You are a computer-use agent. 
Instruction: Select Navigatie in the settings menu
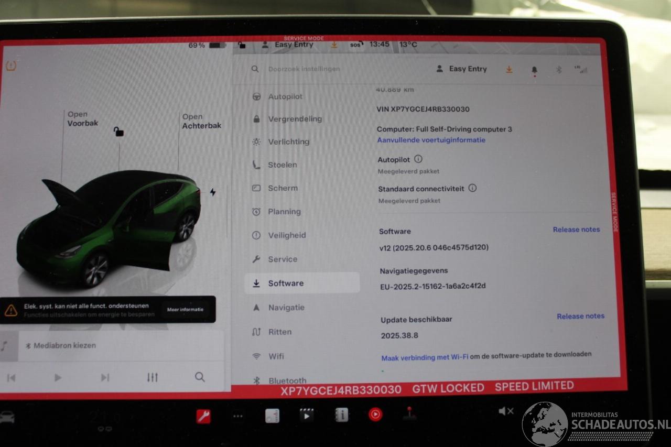[x=286, y=308]
